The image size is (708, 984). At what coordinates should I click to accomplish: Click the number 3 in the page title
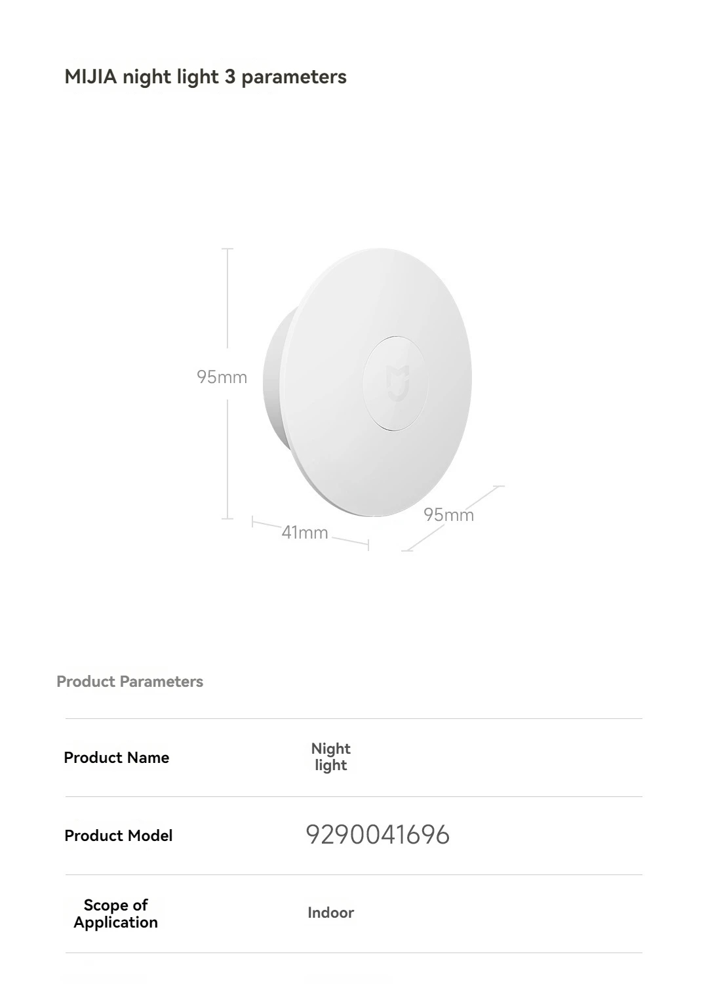click(229, 77)
